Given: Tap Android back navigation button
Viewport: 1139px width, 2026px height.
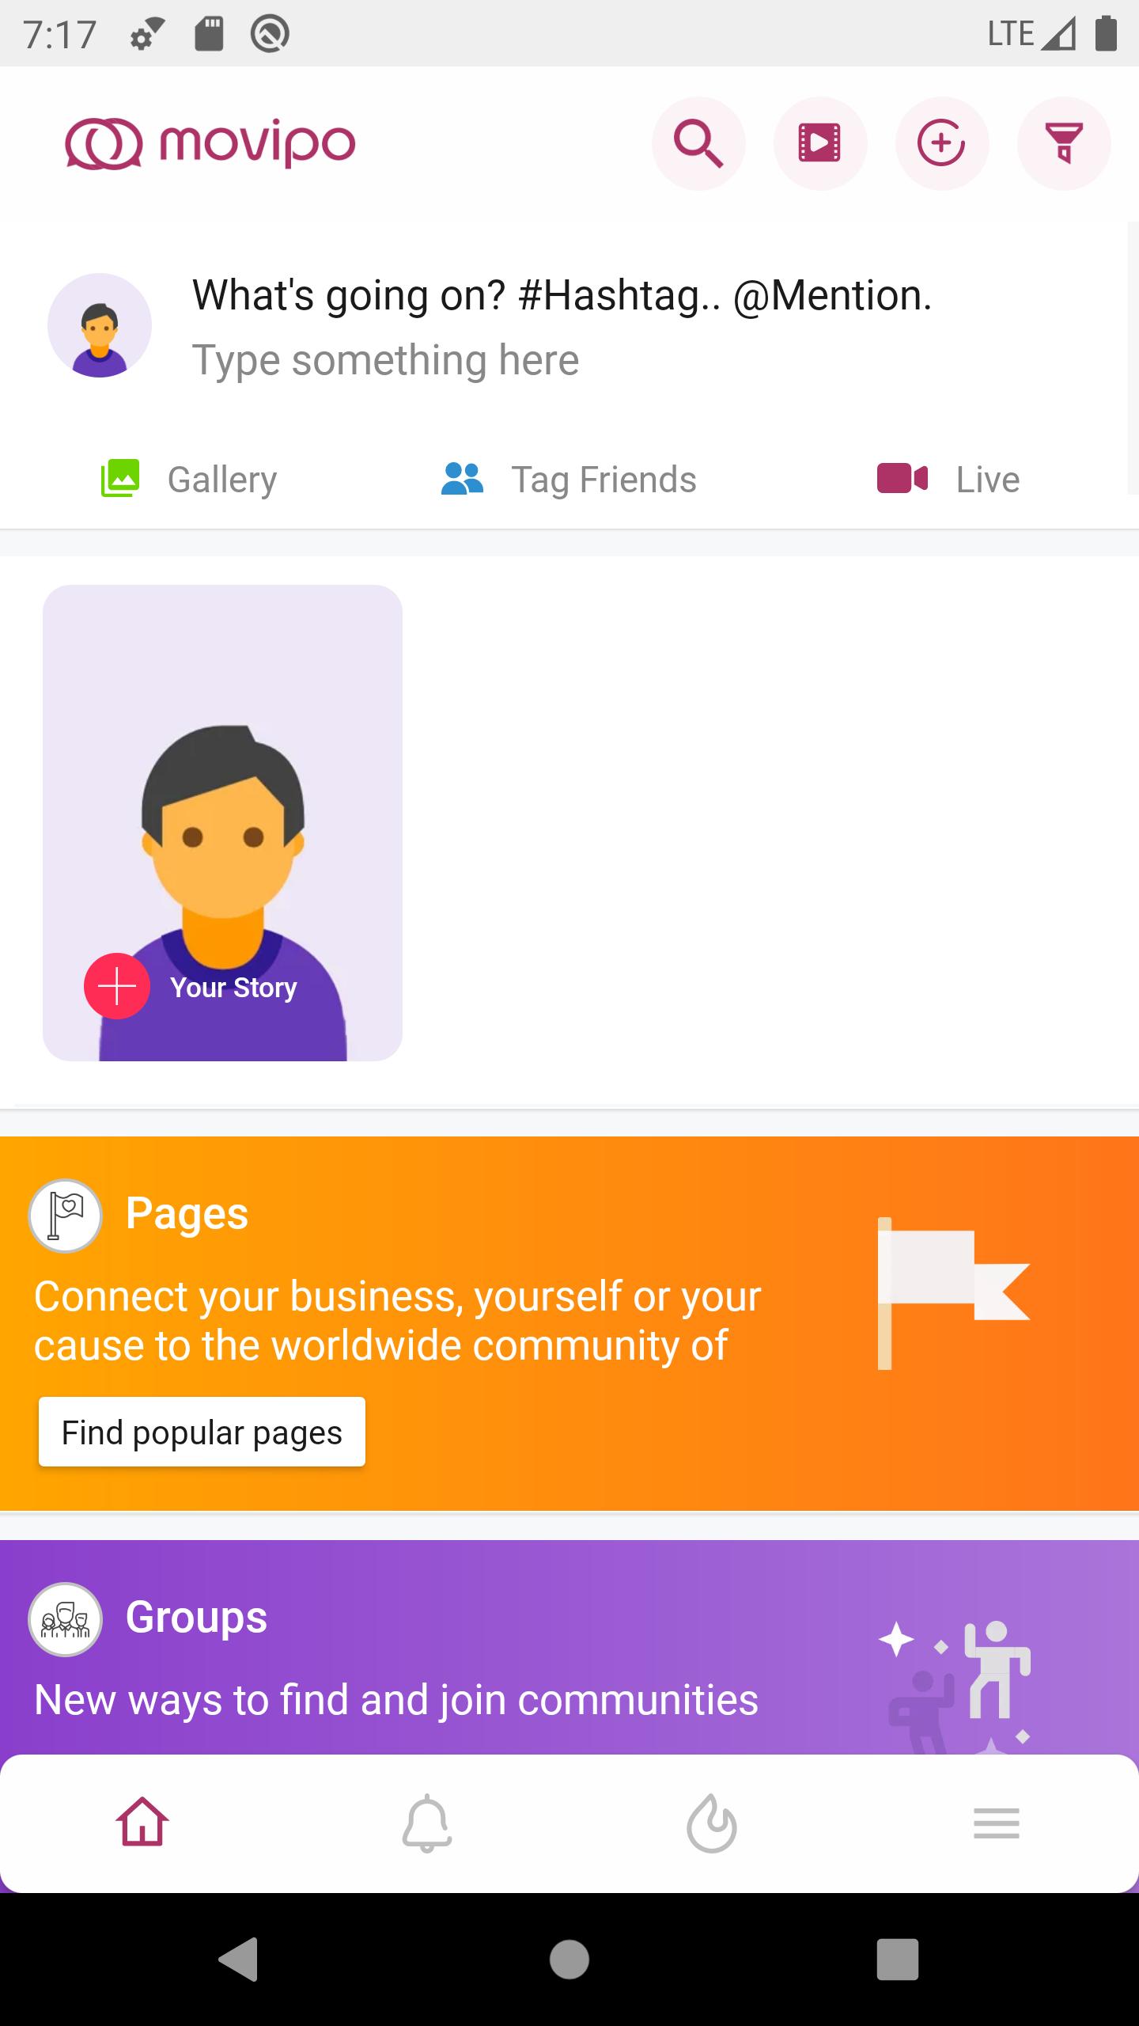Looking at the screenshot, I should 239,1960.
